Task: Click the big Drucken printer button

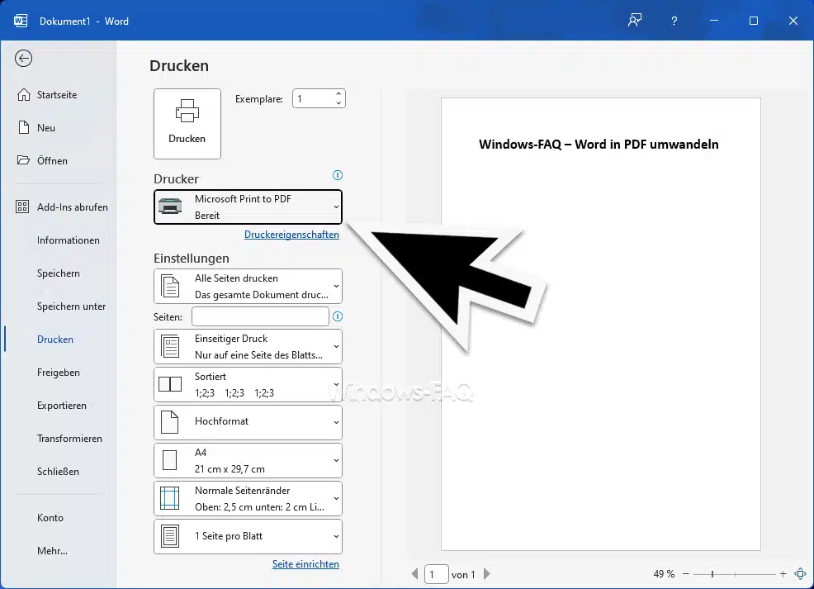Action: [x=187, y=124]
